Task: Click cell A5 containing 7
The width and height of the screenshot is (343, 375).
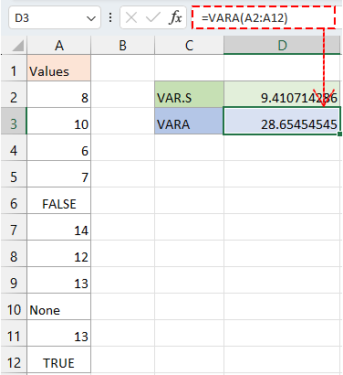Action: 59,174
